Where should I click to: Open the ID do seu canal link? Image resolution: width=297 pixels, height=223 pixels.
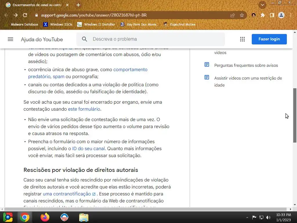[x=88, y=148]
